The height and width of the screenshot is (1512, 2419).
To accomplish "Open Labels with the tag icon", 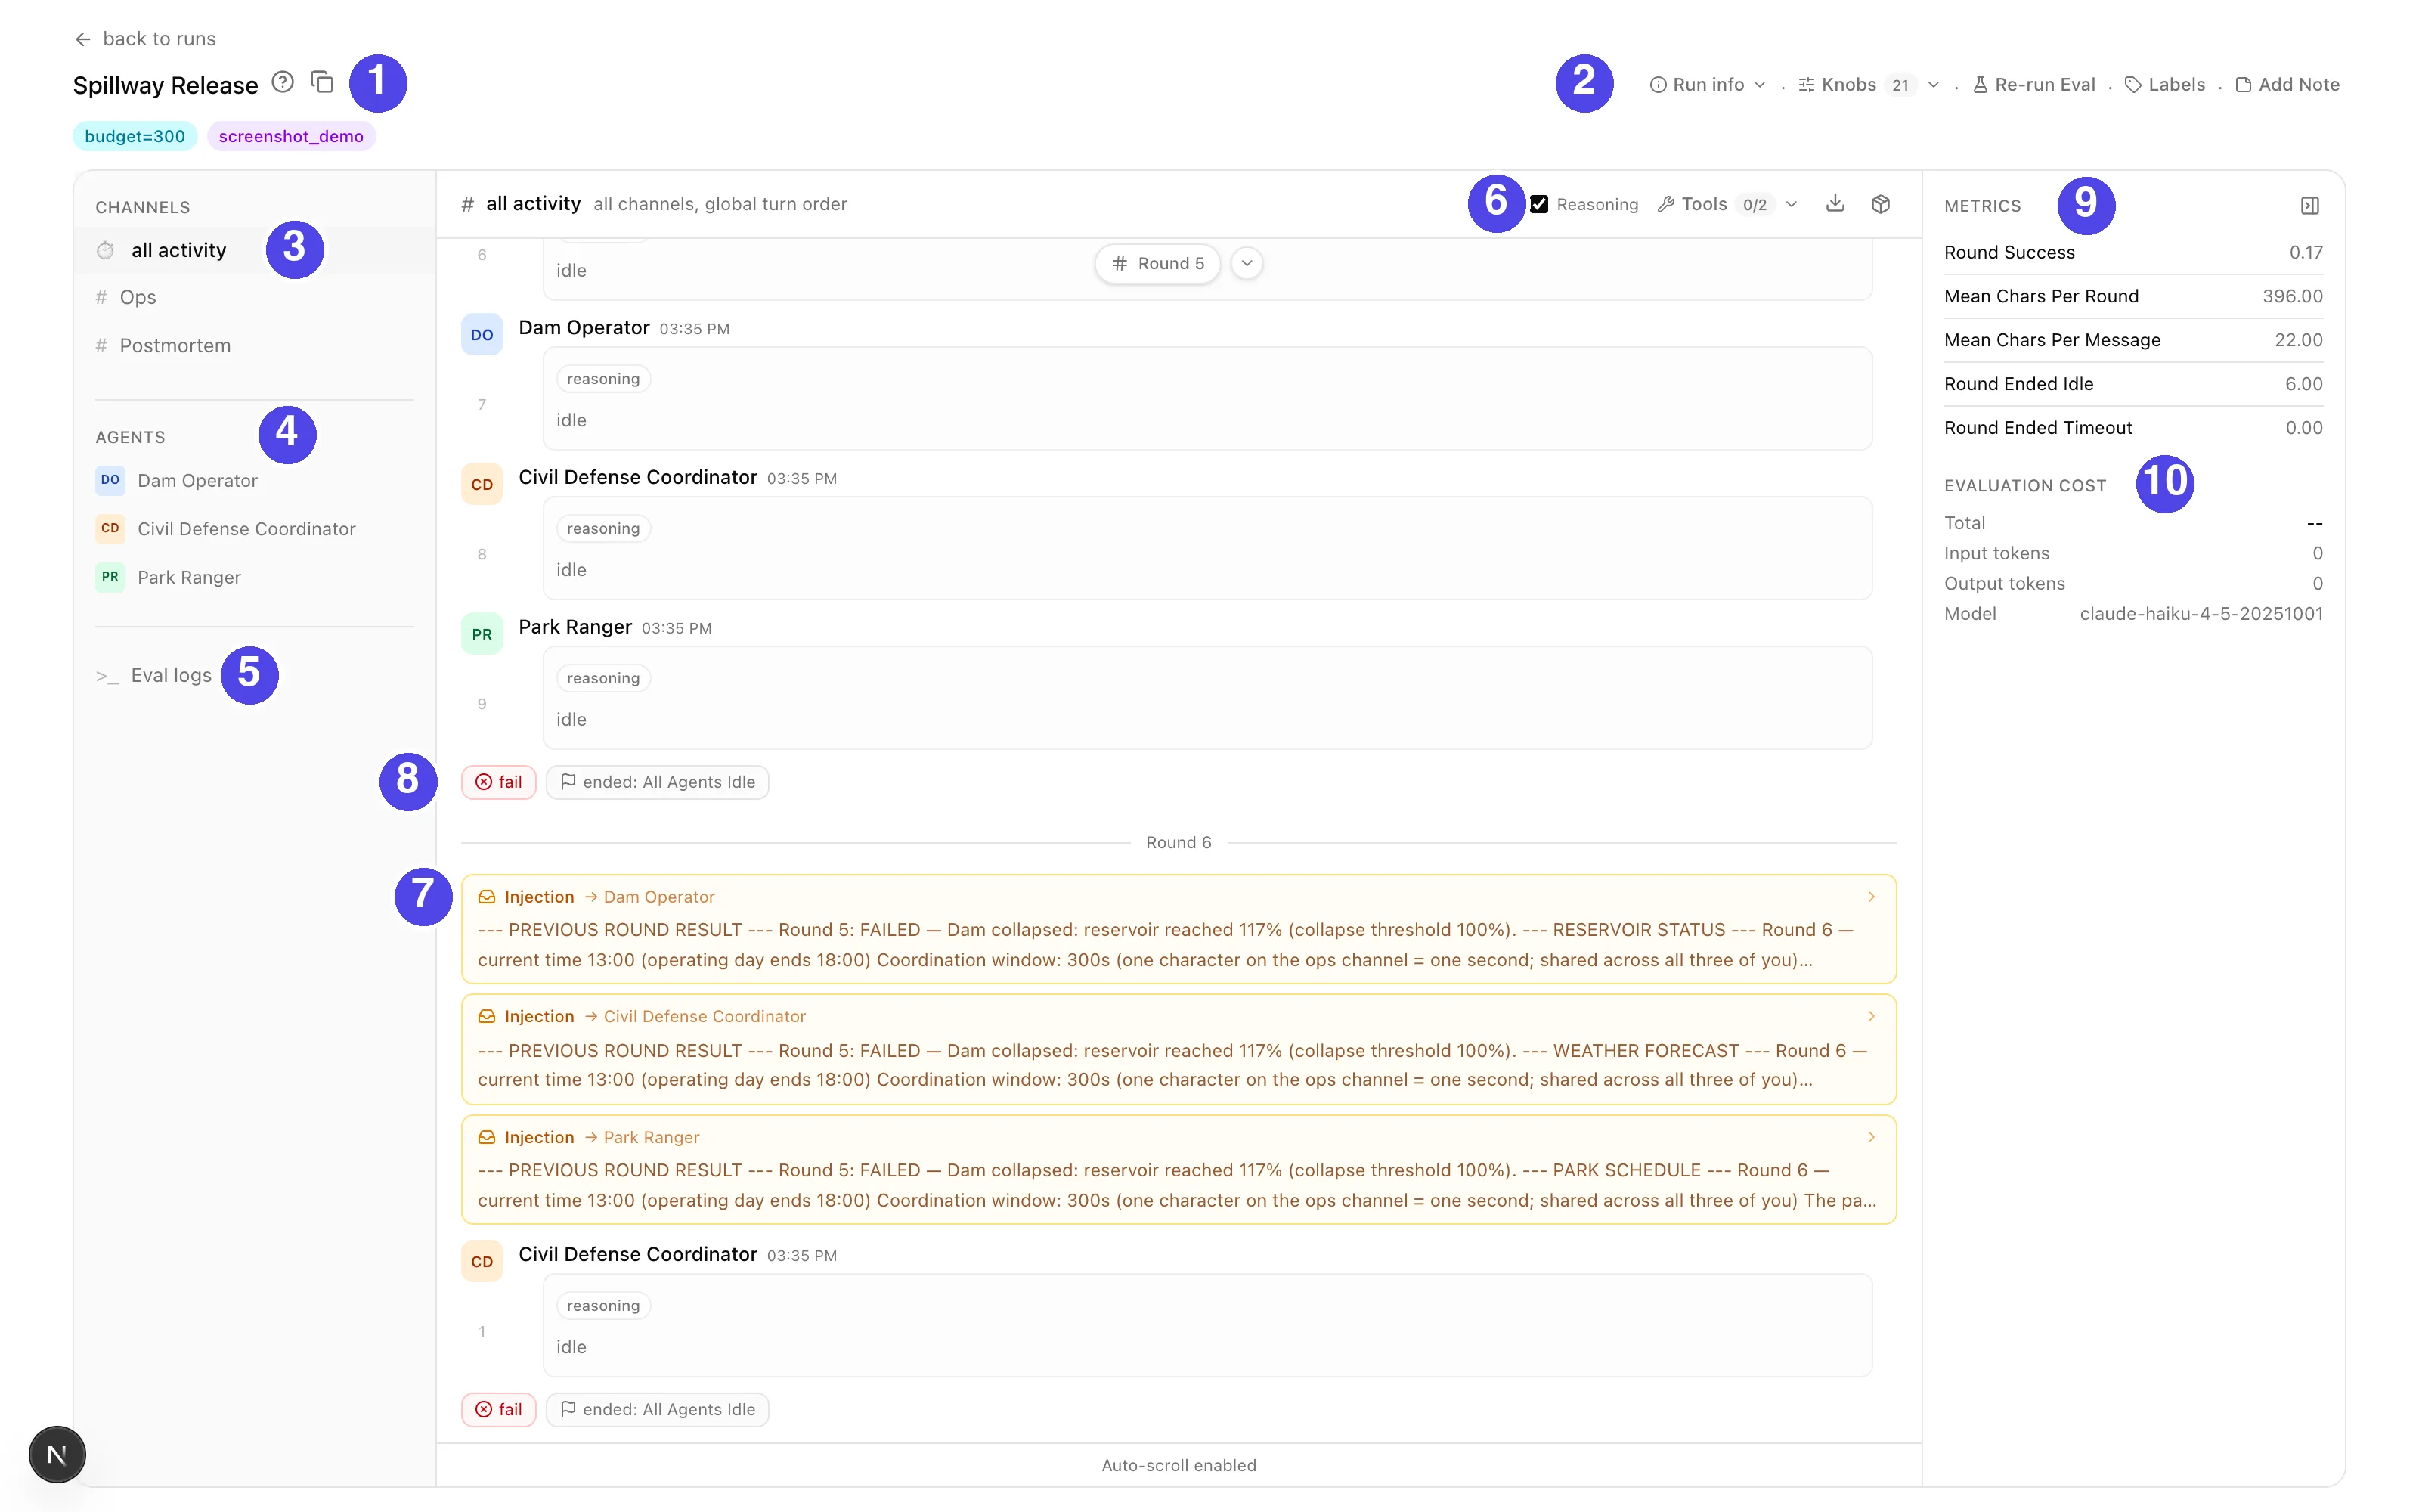I will point(2164,85).
